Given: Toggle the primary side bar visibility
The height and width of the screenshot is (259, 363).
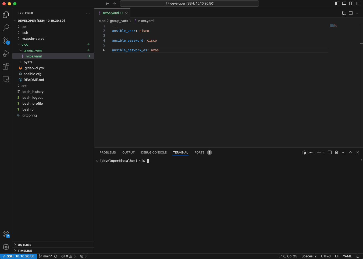Looking at the screenshot, I should 337,3.
